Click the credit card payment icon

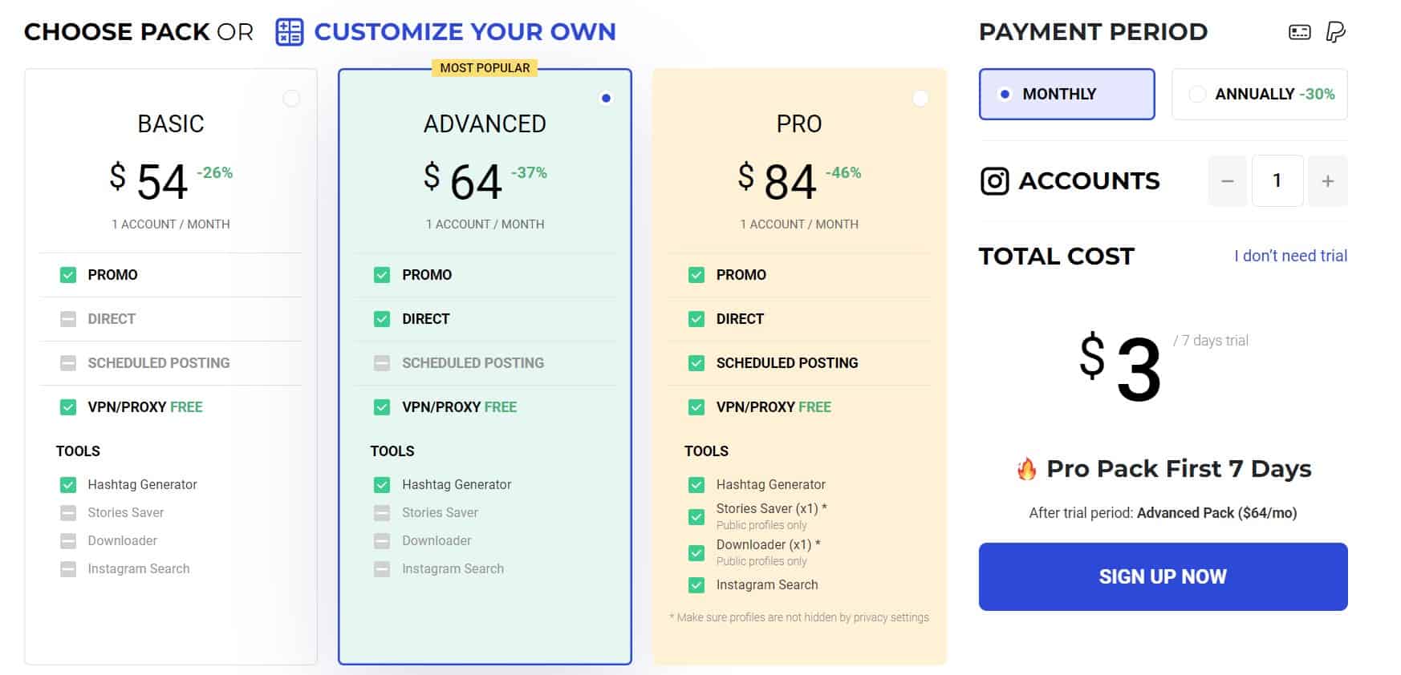point(1300,32)
